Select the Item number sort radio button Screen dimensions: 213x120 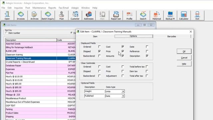6,33
